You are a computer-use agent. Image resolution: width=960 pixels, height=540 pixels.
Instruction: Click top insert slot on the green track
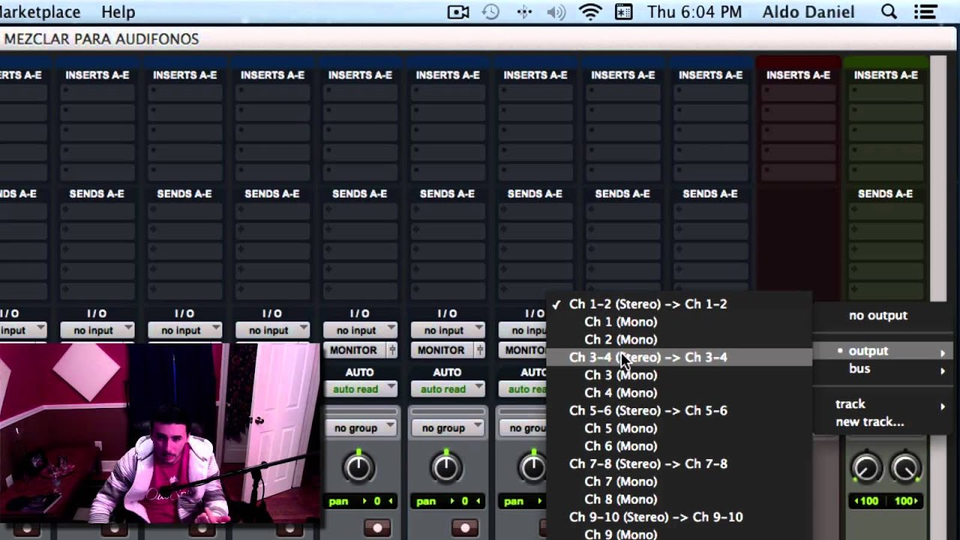tap(886, 93)
